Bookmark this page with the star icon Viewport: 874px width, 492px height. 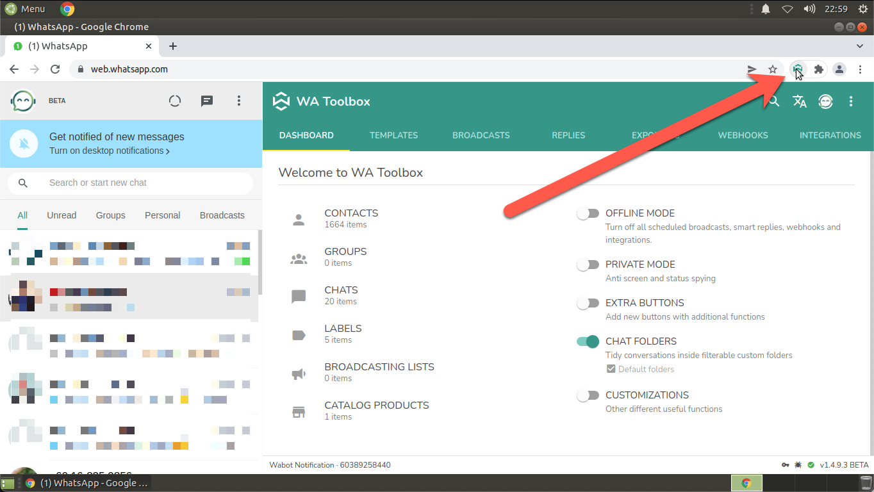(773, 69)
